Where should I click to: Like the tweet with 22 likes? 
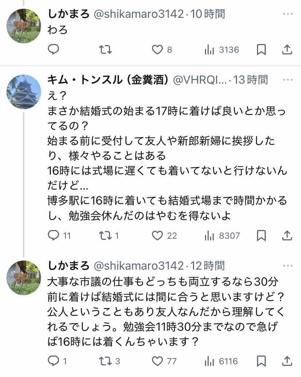click(157, 236)
